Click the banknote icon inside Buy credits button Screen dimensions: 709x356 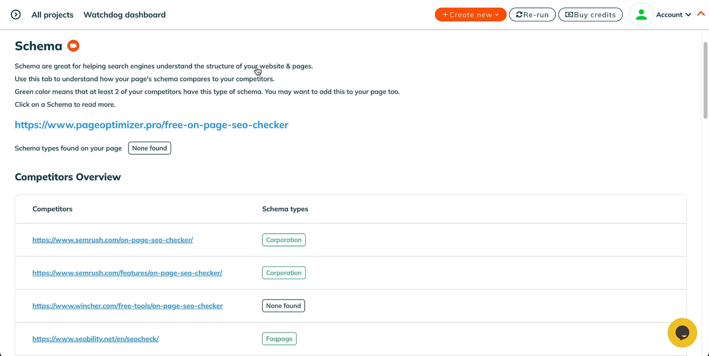[x=569, y=15]
